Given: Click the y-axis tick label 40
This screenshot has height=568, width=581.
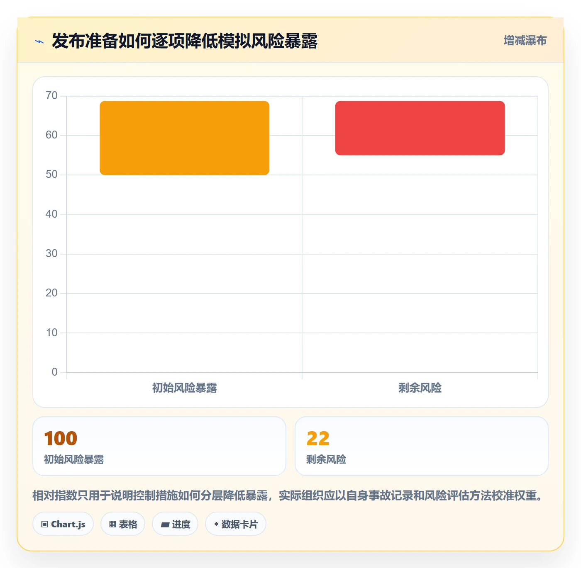Looking at the screenshot, I should click(x=52, y=214).
